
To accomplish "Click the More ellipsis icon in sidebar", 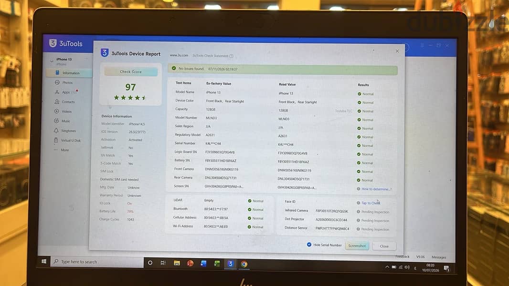I will pyautogui.click(x=56, y=150).
